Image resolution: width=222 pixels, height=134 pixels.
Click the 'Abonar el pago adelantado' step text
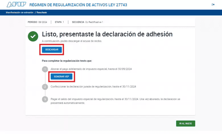click(x=91, y=69)
